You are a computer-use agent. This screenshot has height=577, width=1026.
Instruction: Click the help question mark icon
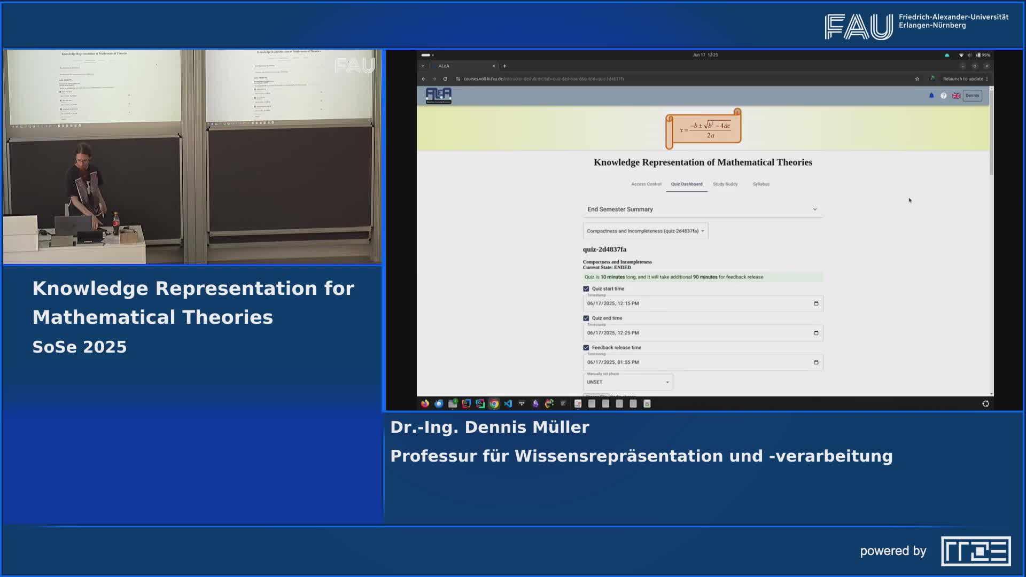944,96
